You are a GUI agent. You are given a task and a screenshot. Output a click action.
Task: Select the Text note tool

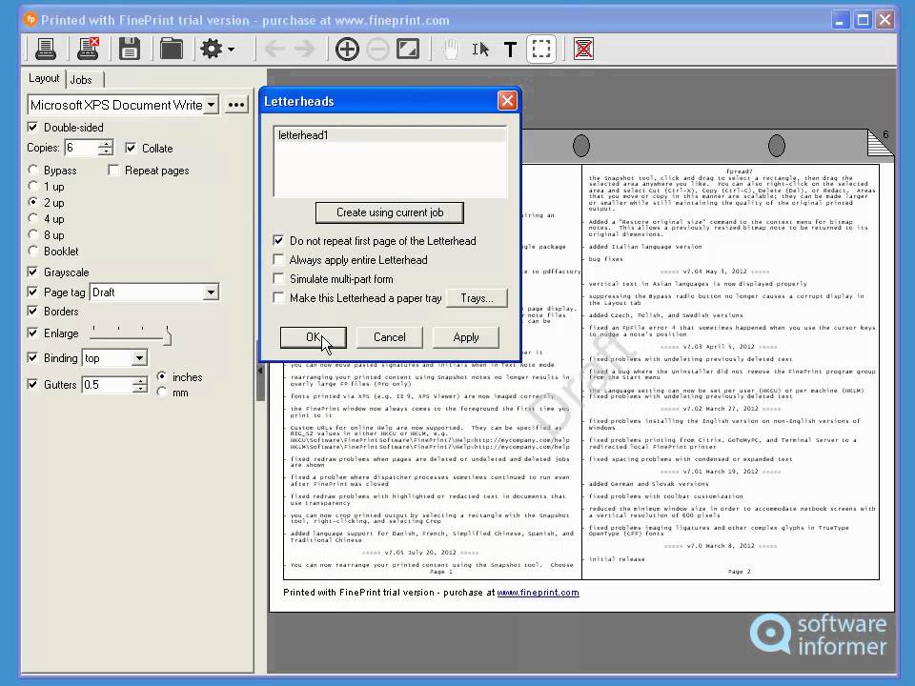[x=510, y=50]
